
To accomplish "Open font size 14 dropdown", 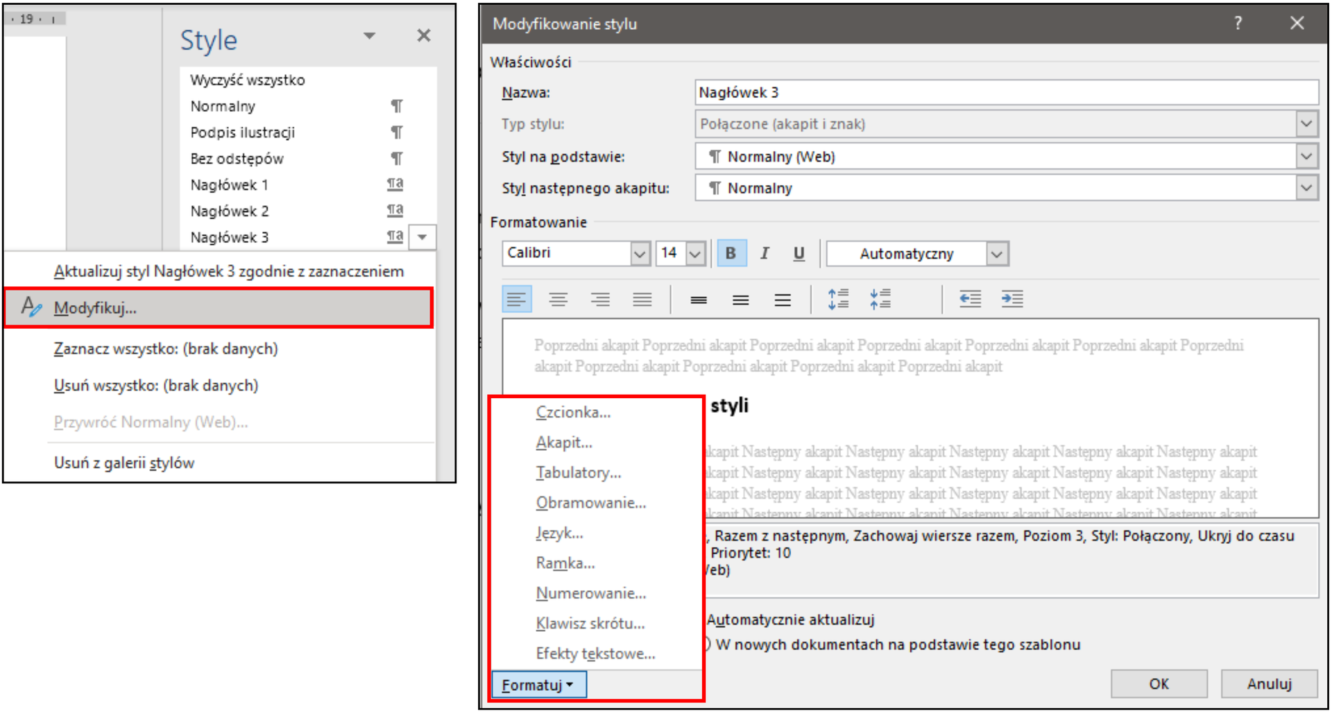I will 696,253.
